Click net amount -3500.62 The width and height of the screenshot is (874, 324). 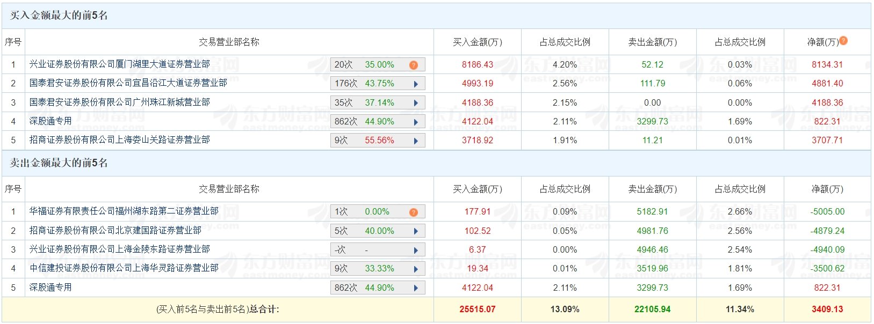click(x=827, y=268)
